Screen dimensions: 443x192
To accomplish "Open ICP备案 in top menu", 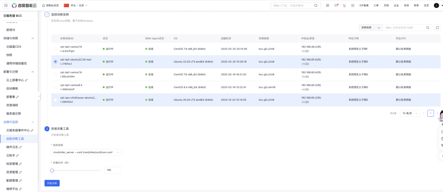I will (364, 5).
